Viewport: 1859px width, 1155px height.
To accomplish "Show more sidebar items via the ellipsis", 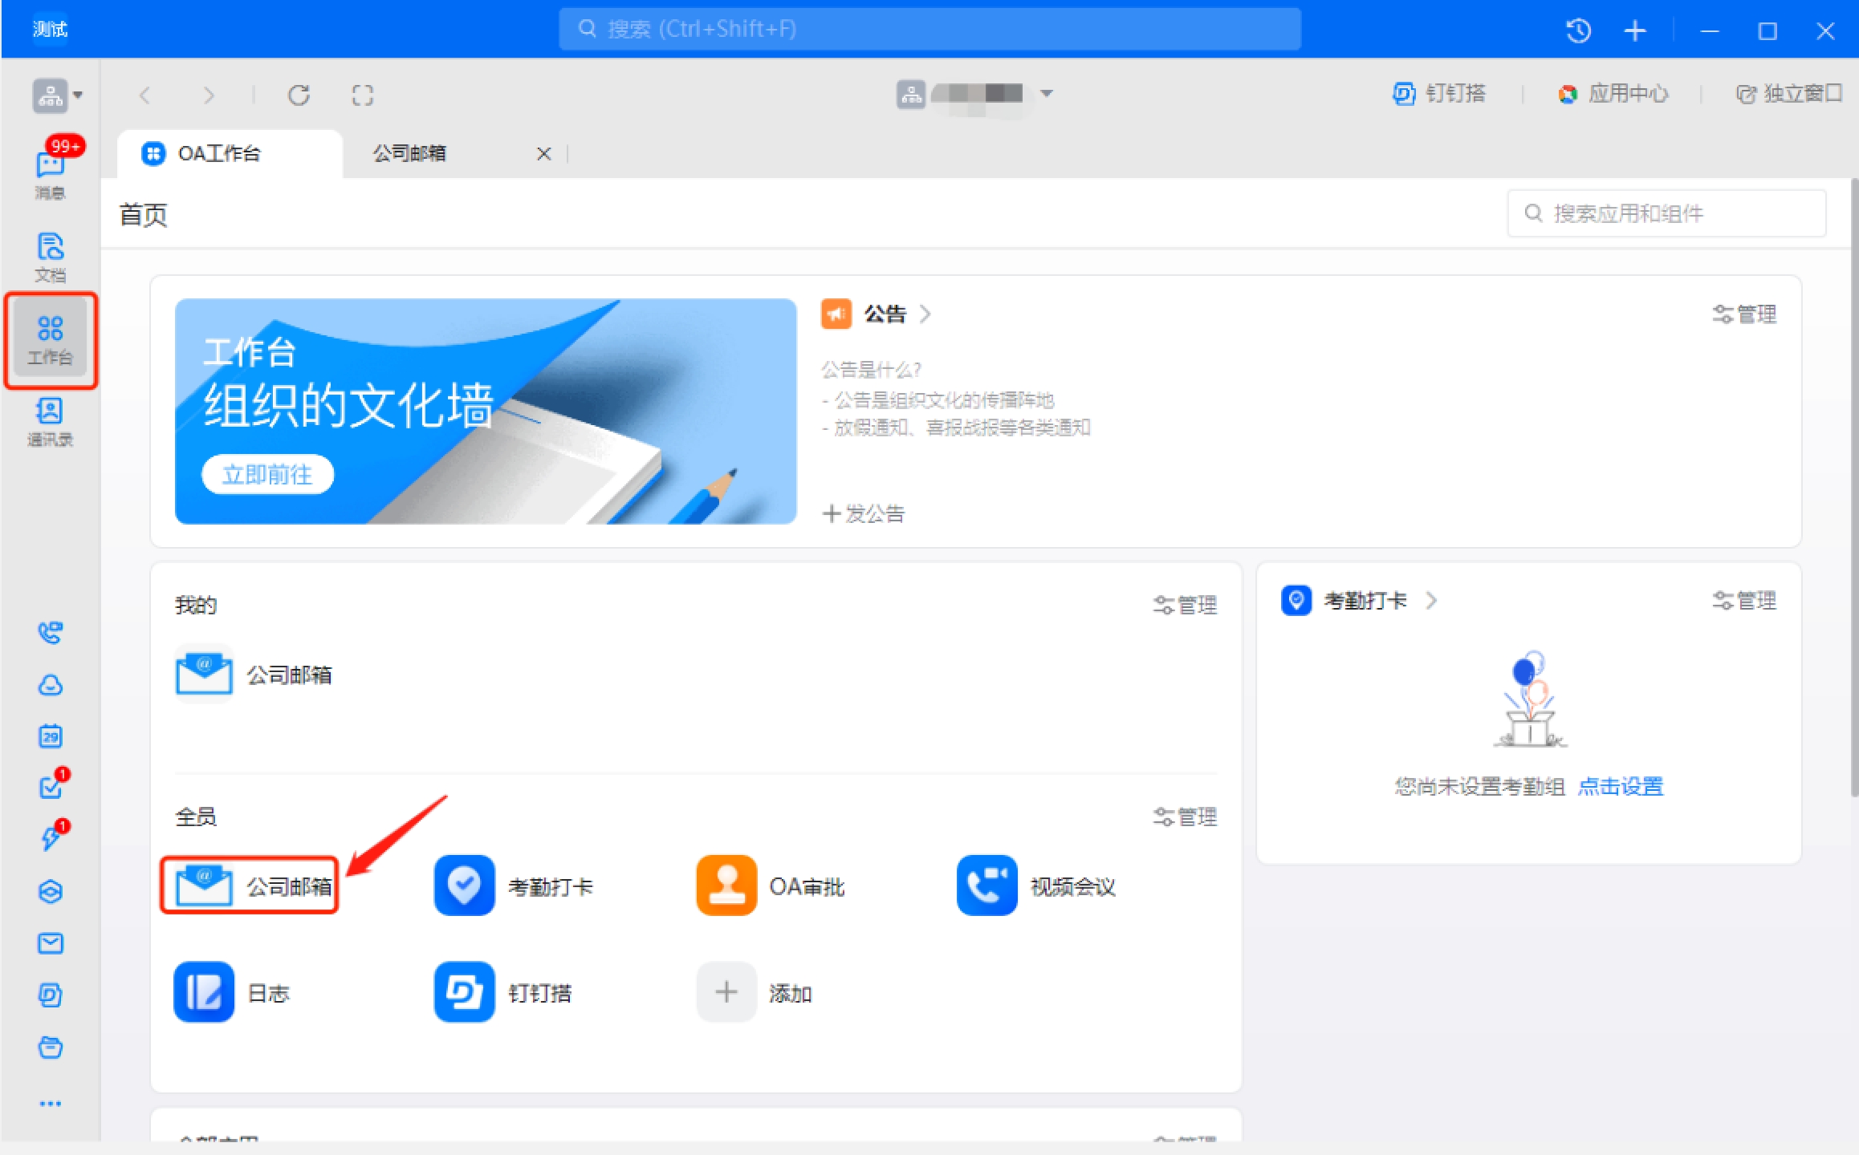I will coord(50,1104).
